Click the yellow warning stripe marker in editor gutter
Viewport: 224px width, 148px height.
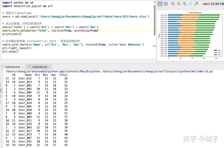pos(154,46)
